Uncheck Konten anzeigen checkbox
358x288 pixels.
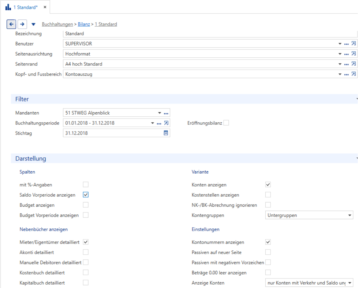268,184
